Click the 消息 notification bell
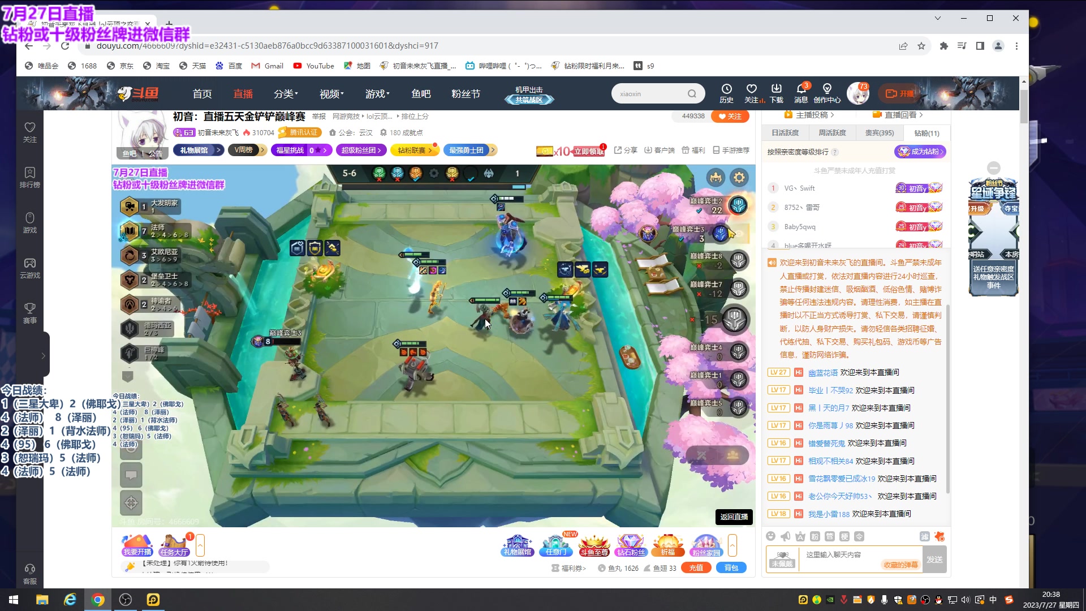 click(800, 93)
